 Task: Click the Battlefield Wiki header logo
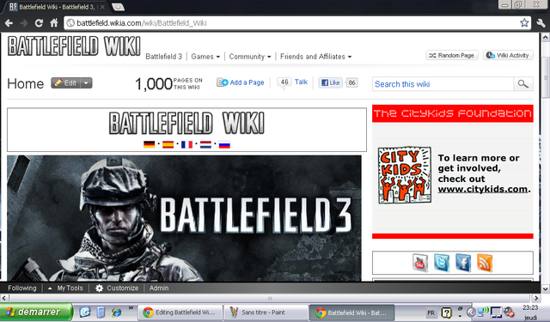click(74, 46)
